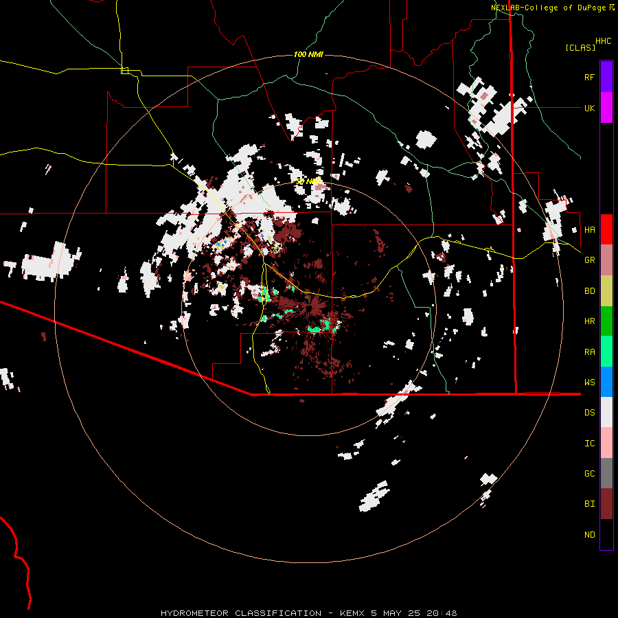Select the GR dusty-pink legend swatch
The height and width of the screenshot is (618, 618).
tap(606, 260)
